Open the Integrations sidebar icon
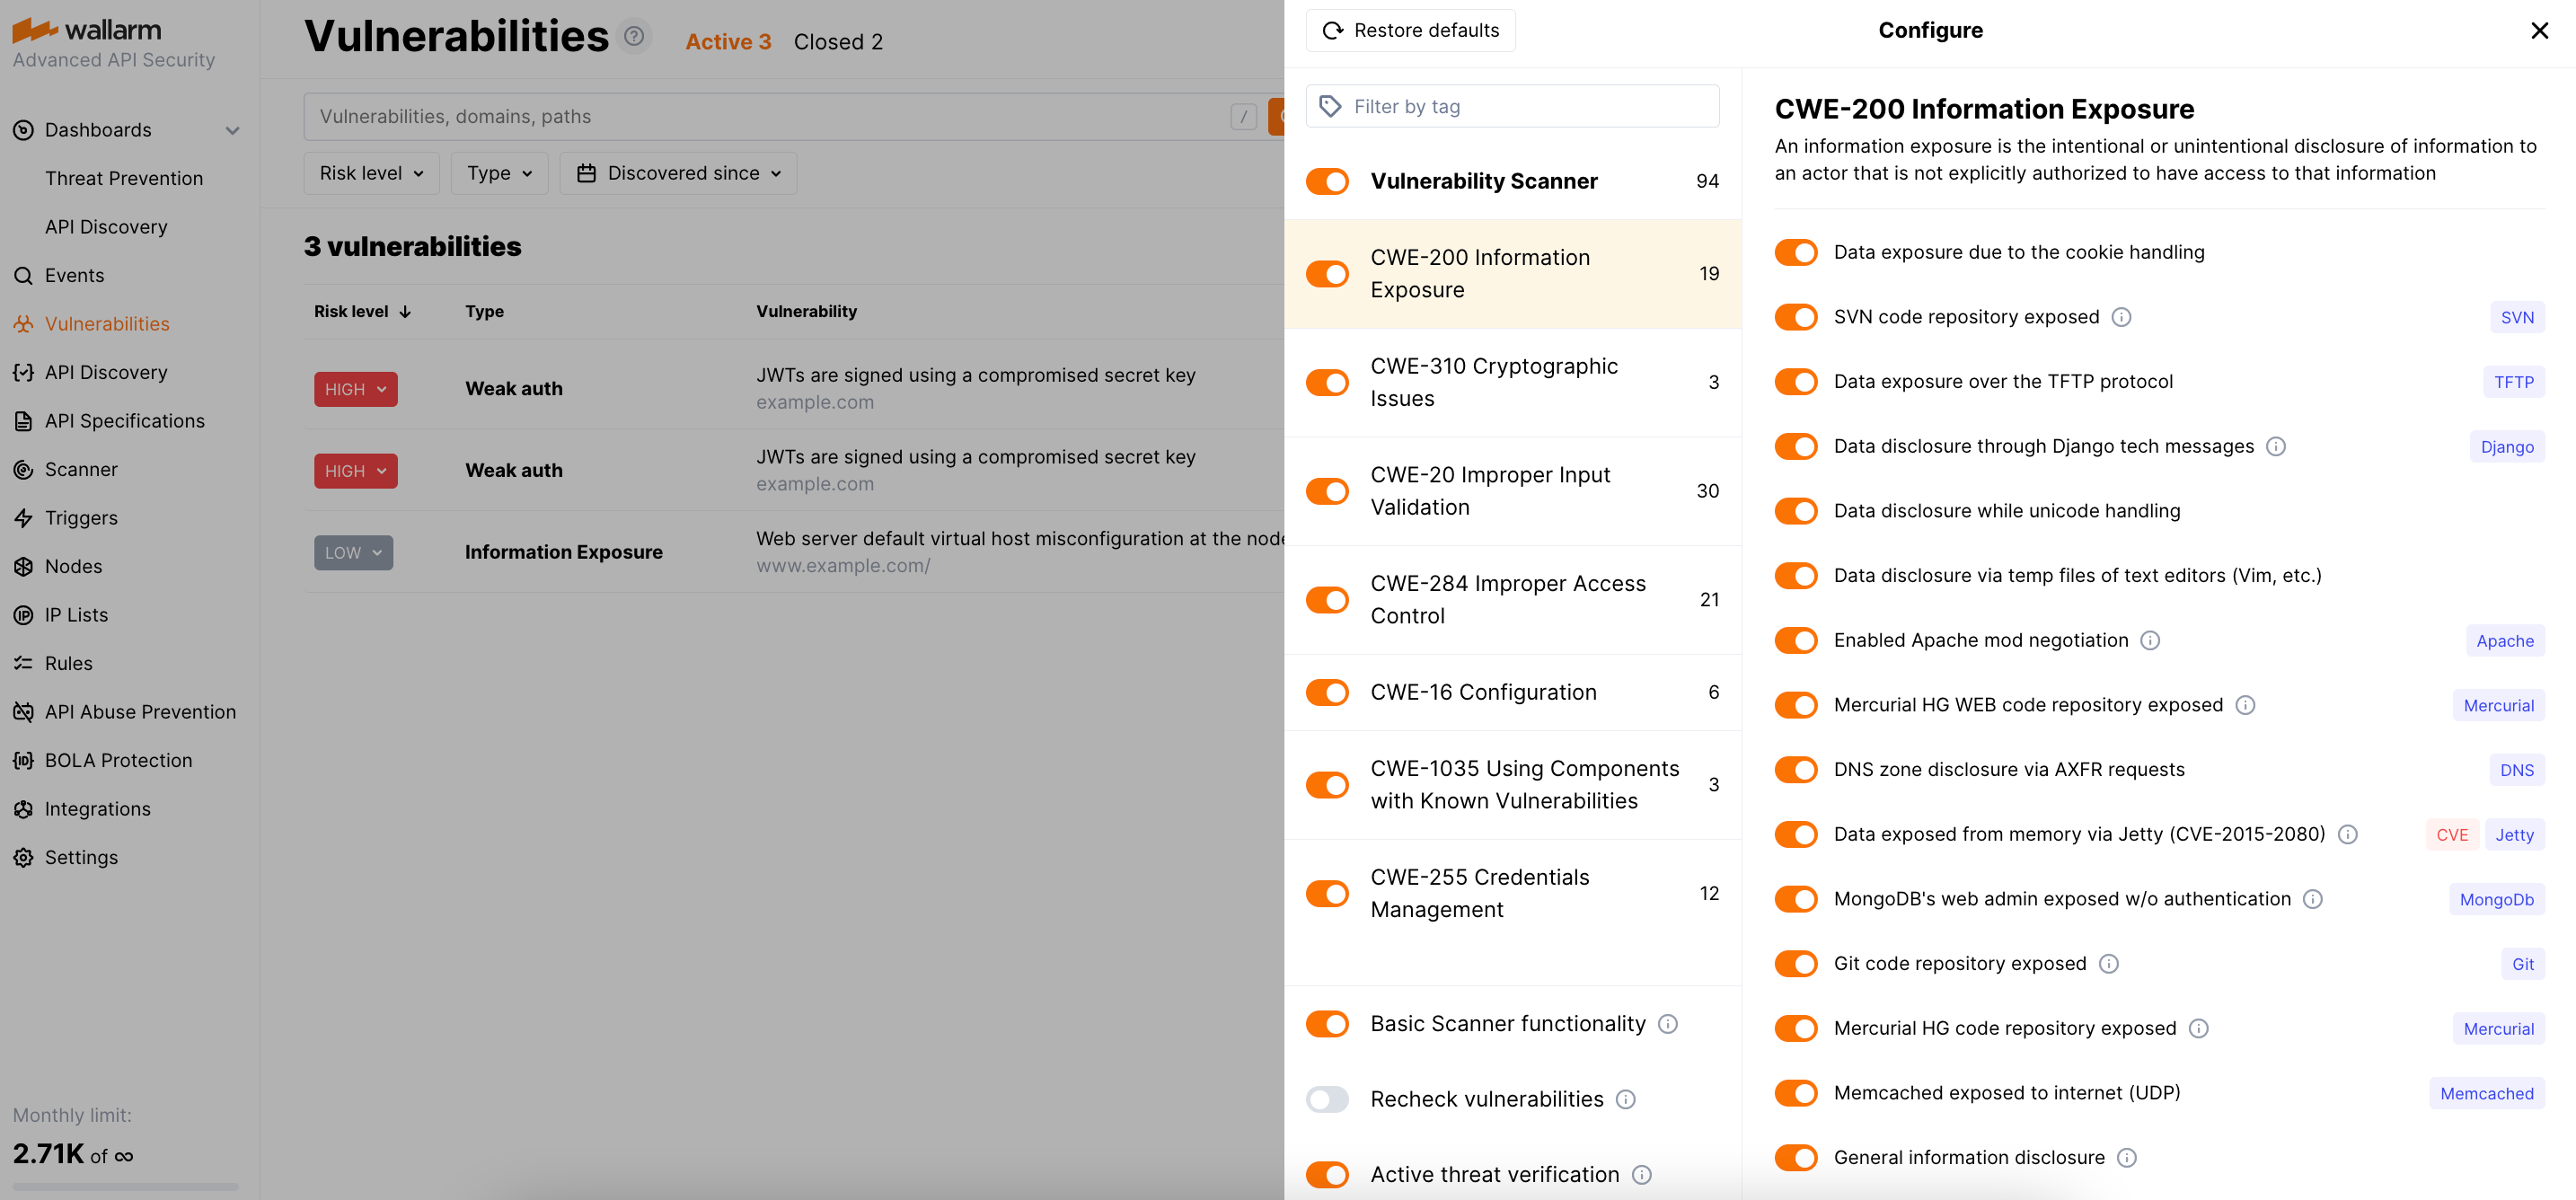The width and height of the screenshot is (2576, 1200). pos(24,809)
